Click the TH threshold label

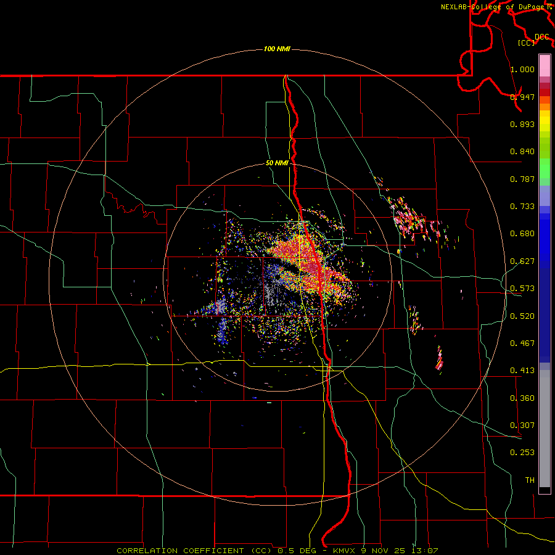coord(530,480)
